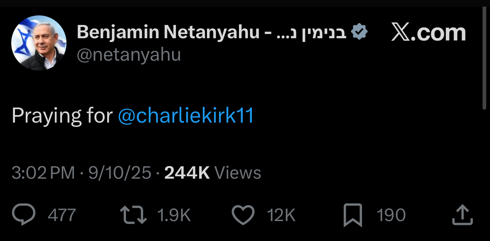Screen dimensions: 490x241
Task: Click the share upload icon
Action: pyautogui.click(x=463, y=215)
